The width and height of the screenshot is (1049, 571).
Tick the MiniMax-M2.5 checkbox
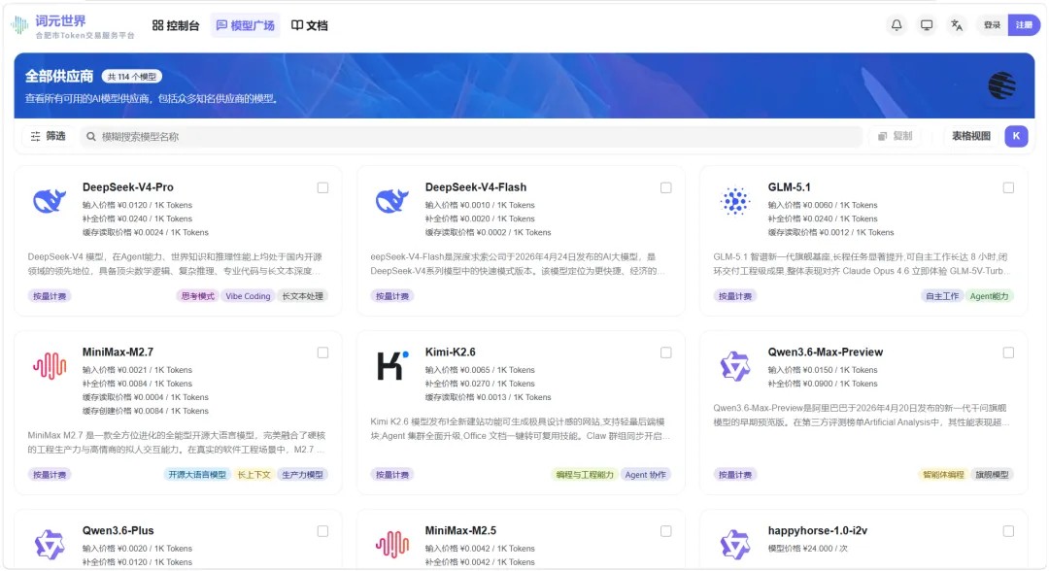pyautogui.click(x=665, y=531)
